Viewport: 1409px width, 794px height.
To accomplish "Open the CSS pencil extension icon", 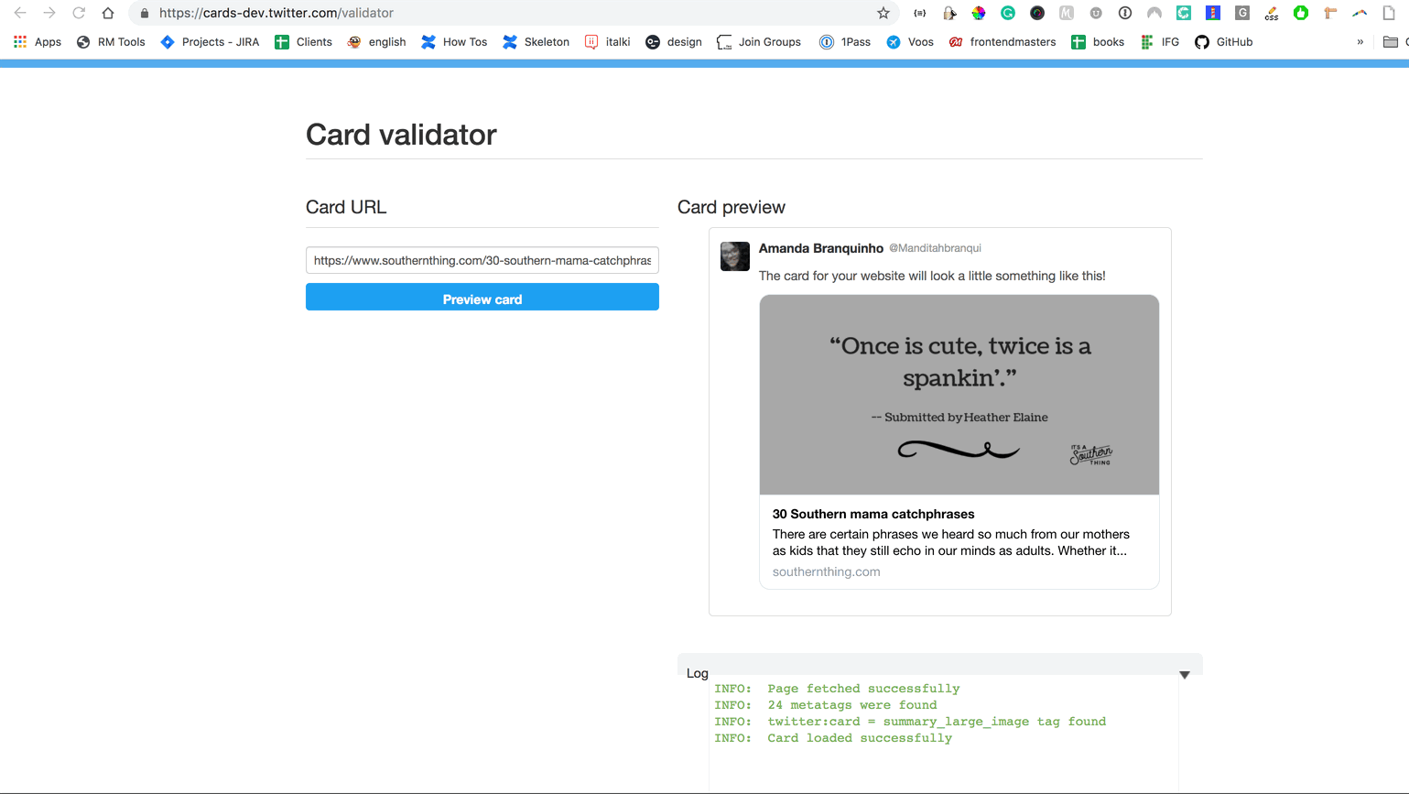I will pos(1272,13).
